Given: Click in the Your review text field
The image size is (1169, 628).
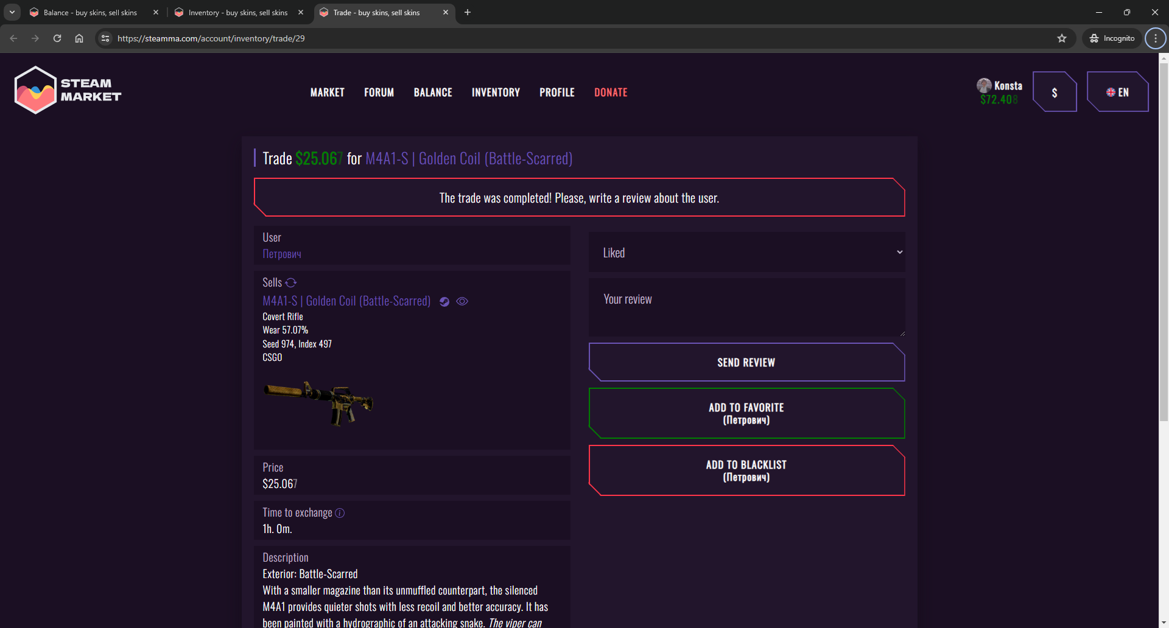Looking at the screenshot, I should [746, 307].
